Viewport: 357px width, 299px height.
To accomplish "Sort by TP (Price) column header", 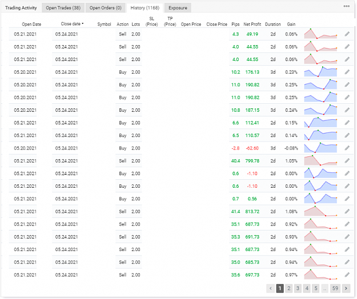I will point(170,21).
